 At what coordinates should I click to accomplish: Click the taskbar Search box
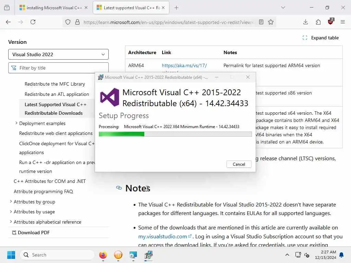pyautogui.click(x=57, y=255)
